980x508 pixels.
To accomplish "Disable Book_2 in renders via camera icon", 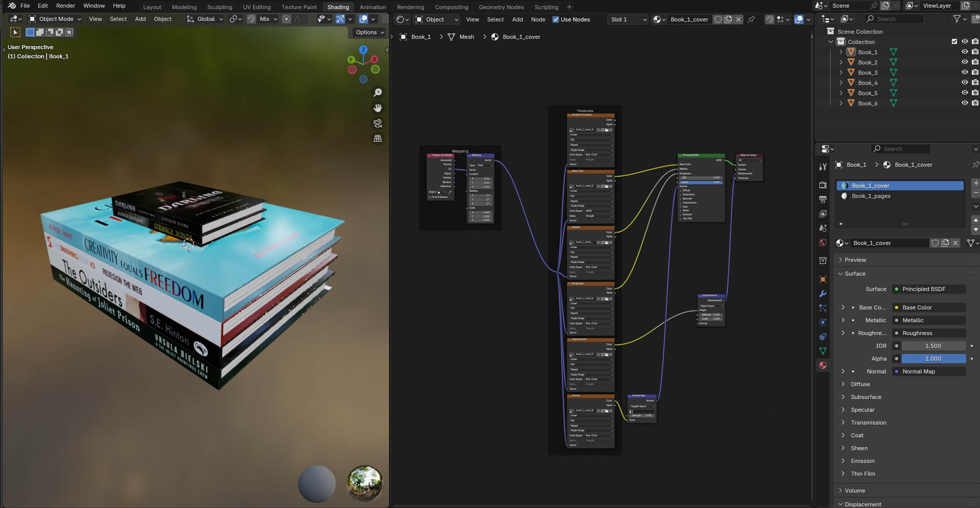I will click(975, 62).
